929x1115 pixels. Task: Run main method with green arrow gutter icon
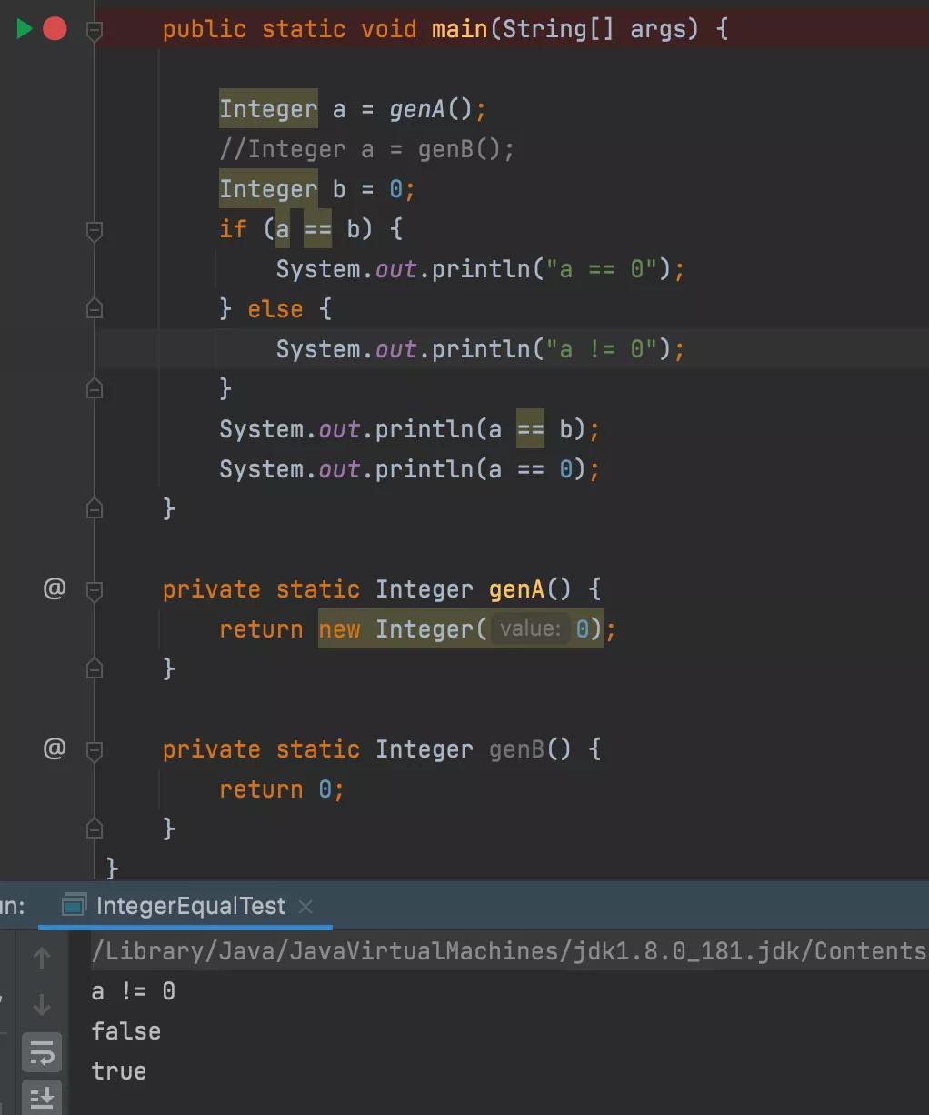(25, 29)
